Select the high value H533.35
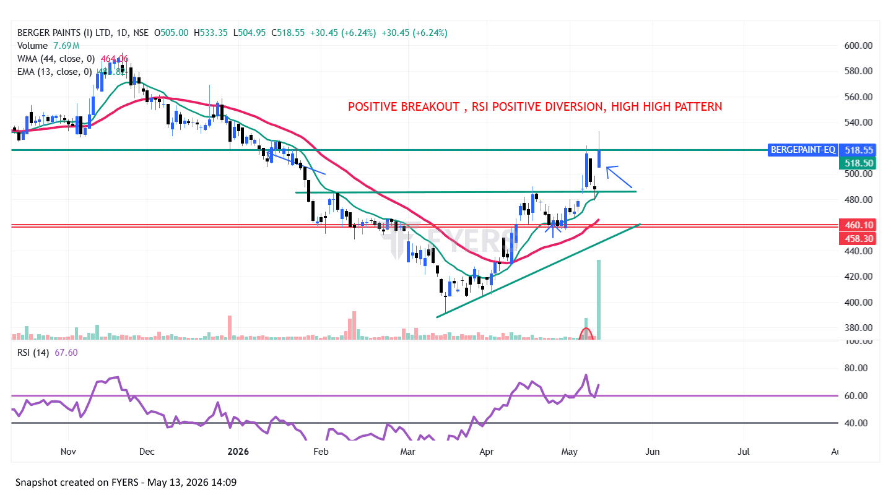The width and height of the screenshot is (891, 495). tap(211, 33)
